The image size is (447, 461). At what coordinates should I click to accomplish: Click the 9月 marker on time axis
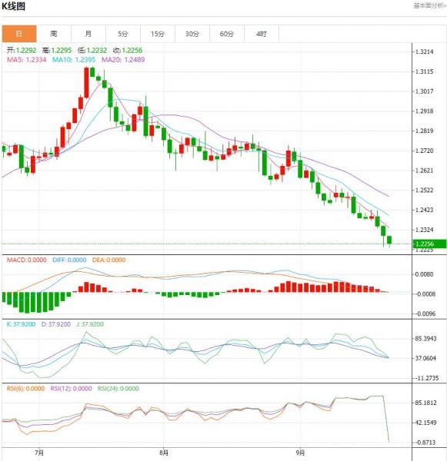tap(300, 453)
